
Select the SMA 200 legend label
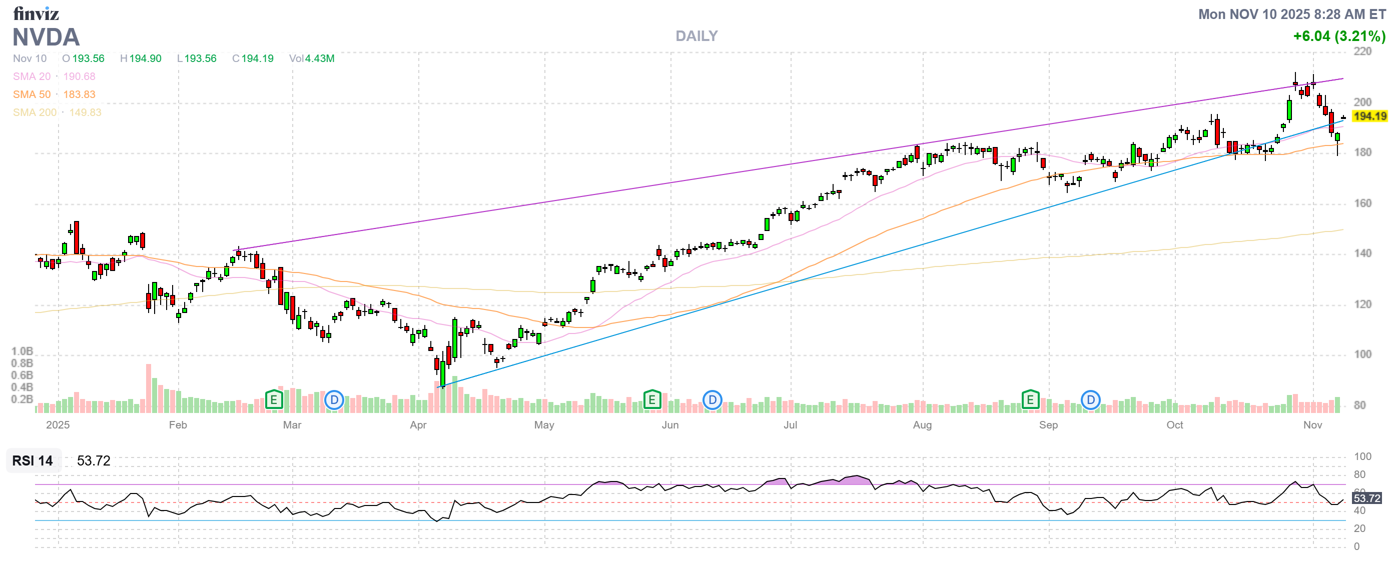point(34,112)
